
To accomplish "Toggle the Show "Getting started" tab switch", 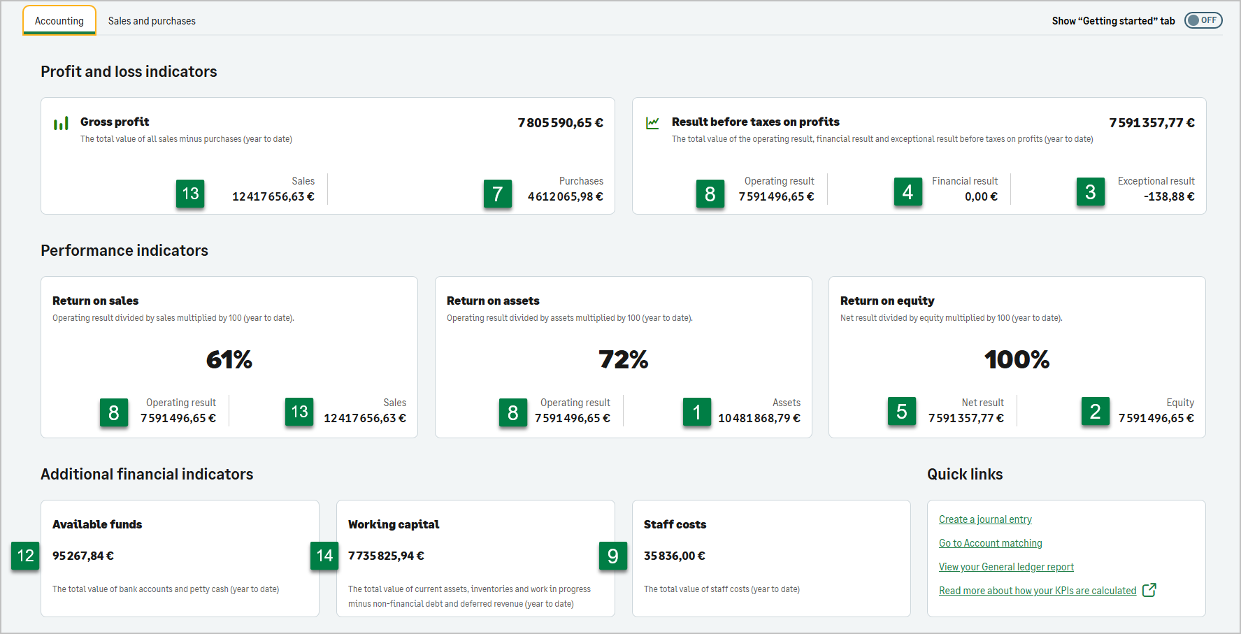I will coord(1203,20).
